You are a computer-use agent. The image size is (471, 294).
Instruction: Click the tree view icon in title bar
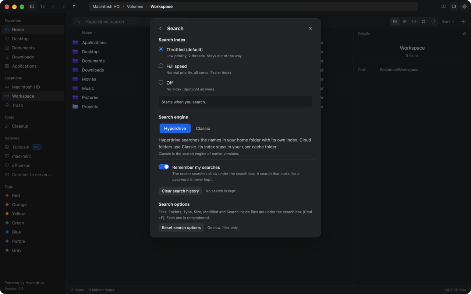point(43,7)
